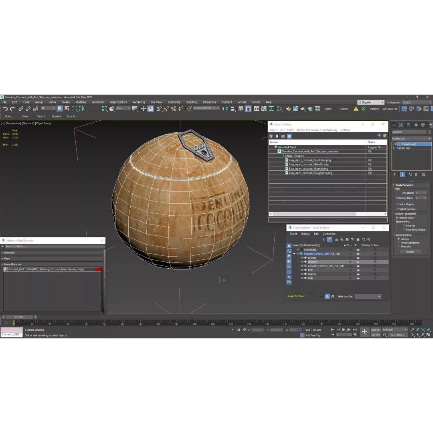Open the Render Setup teapot icon
The width and height of the screenshot is (433, 433).
288,109
